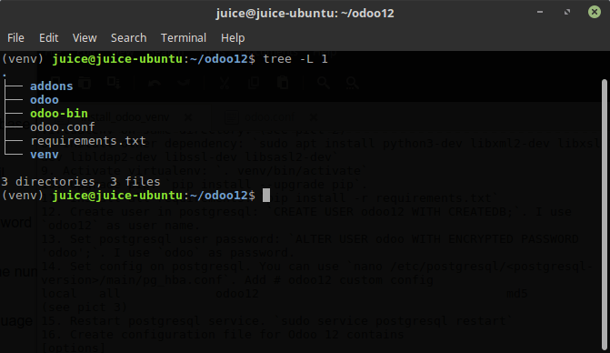Click Find and Replace icon in background editor
The image size is (610, 353).
(352, 83)
